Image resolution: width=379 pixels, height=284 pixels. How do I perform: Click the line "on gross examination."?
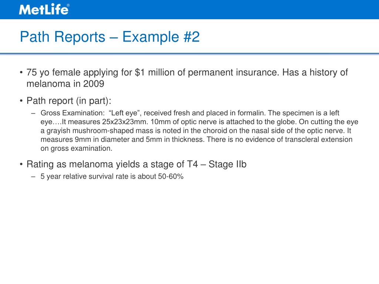(76, 148)
